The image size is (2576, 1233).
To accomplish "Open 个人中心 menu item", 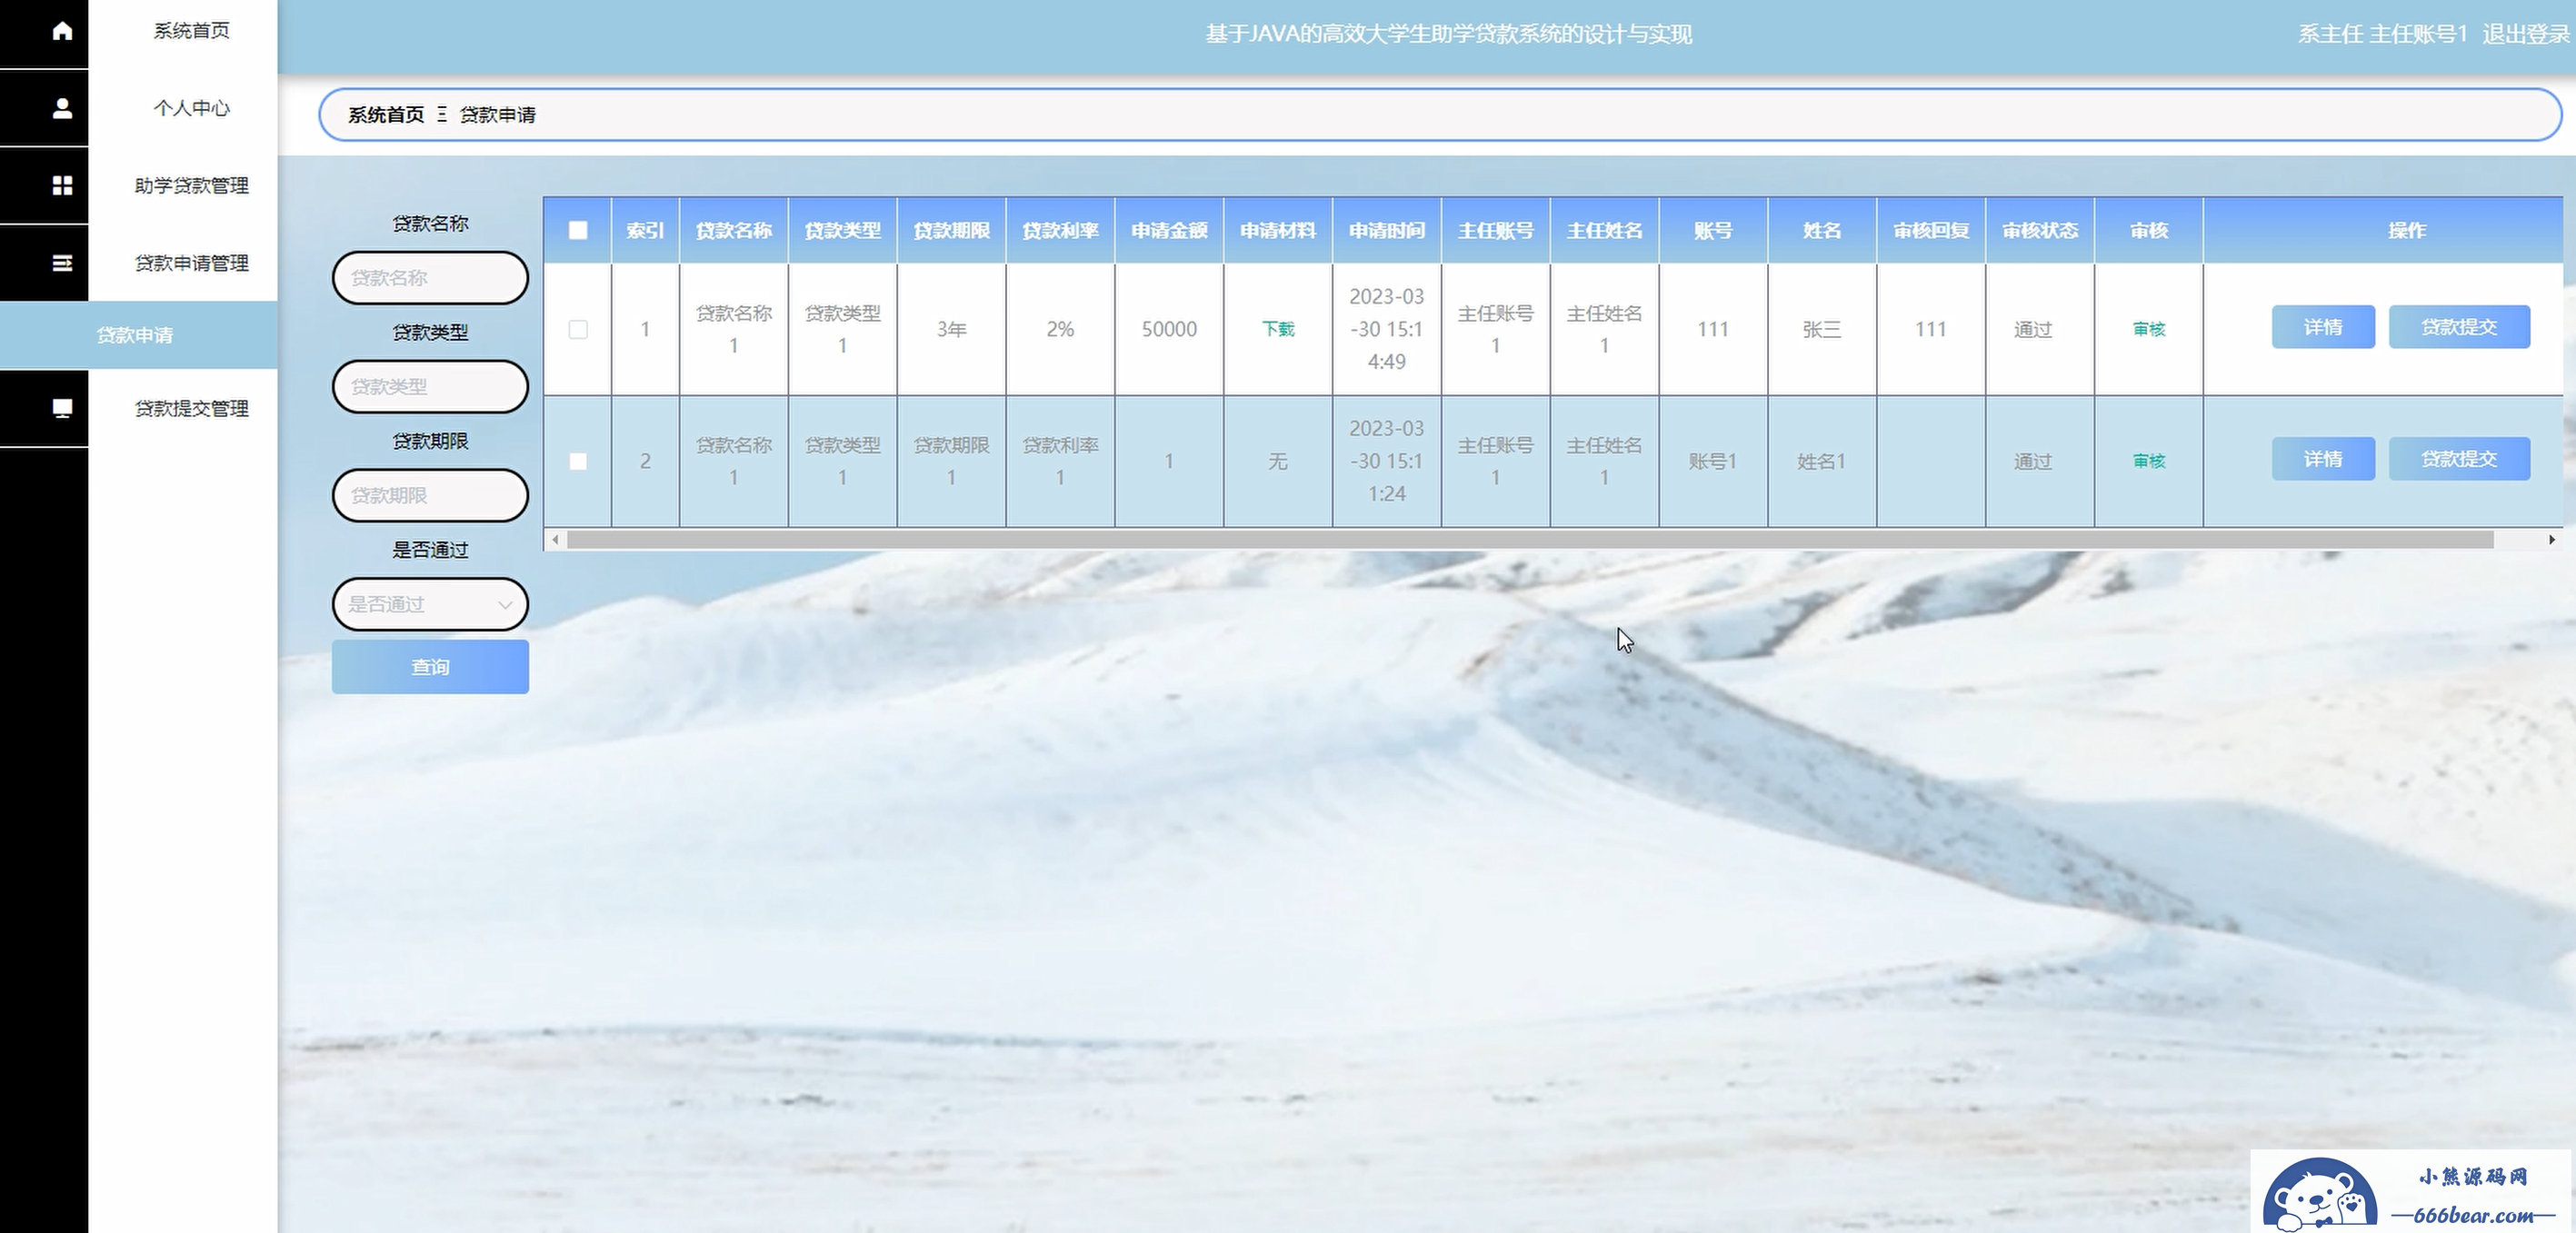I will (191, 108).
